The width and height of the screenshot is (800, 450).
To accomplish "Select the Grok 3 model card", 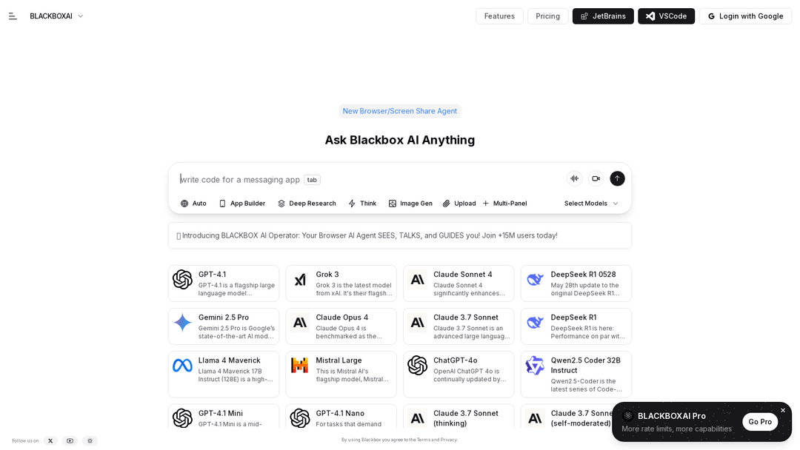I will tap(341, 283).
